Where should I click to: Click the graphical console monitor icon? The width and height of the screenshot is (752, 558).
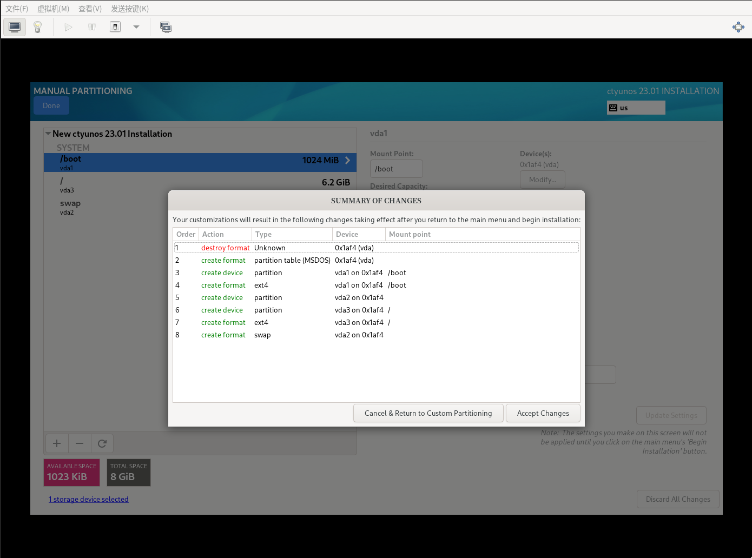tap(15, 27)
